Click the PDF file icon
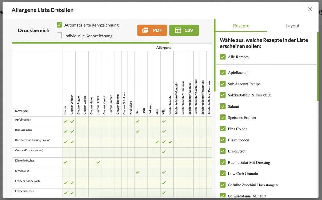The image size is (322, 200). click(146, 30)
